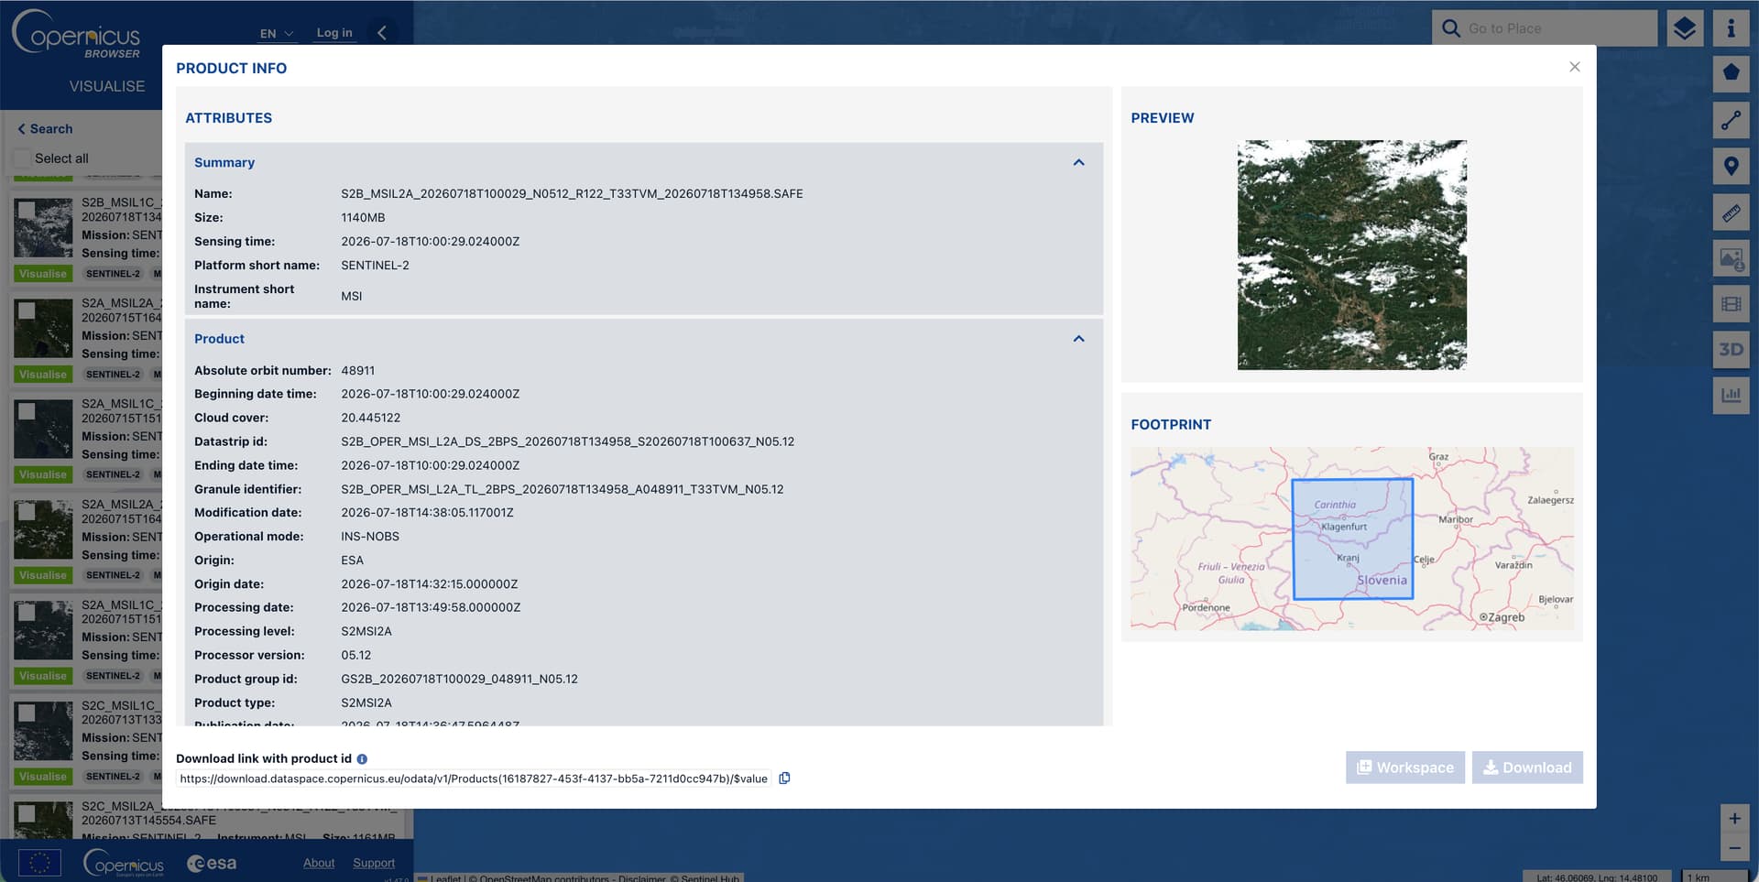The height and width of the screenshot is (882, 1759).
Task: Open the About link
Action: (x=319, y=863)
